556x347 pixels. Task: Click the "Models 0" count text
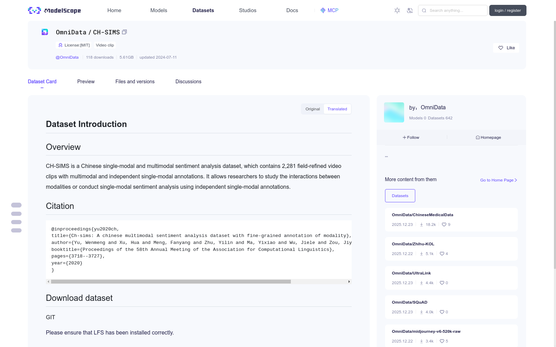tap(418, 118)
